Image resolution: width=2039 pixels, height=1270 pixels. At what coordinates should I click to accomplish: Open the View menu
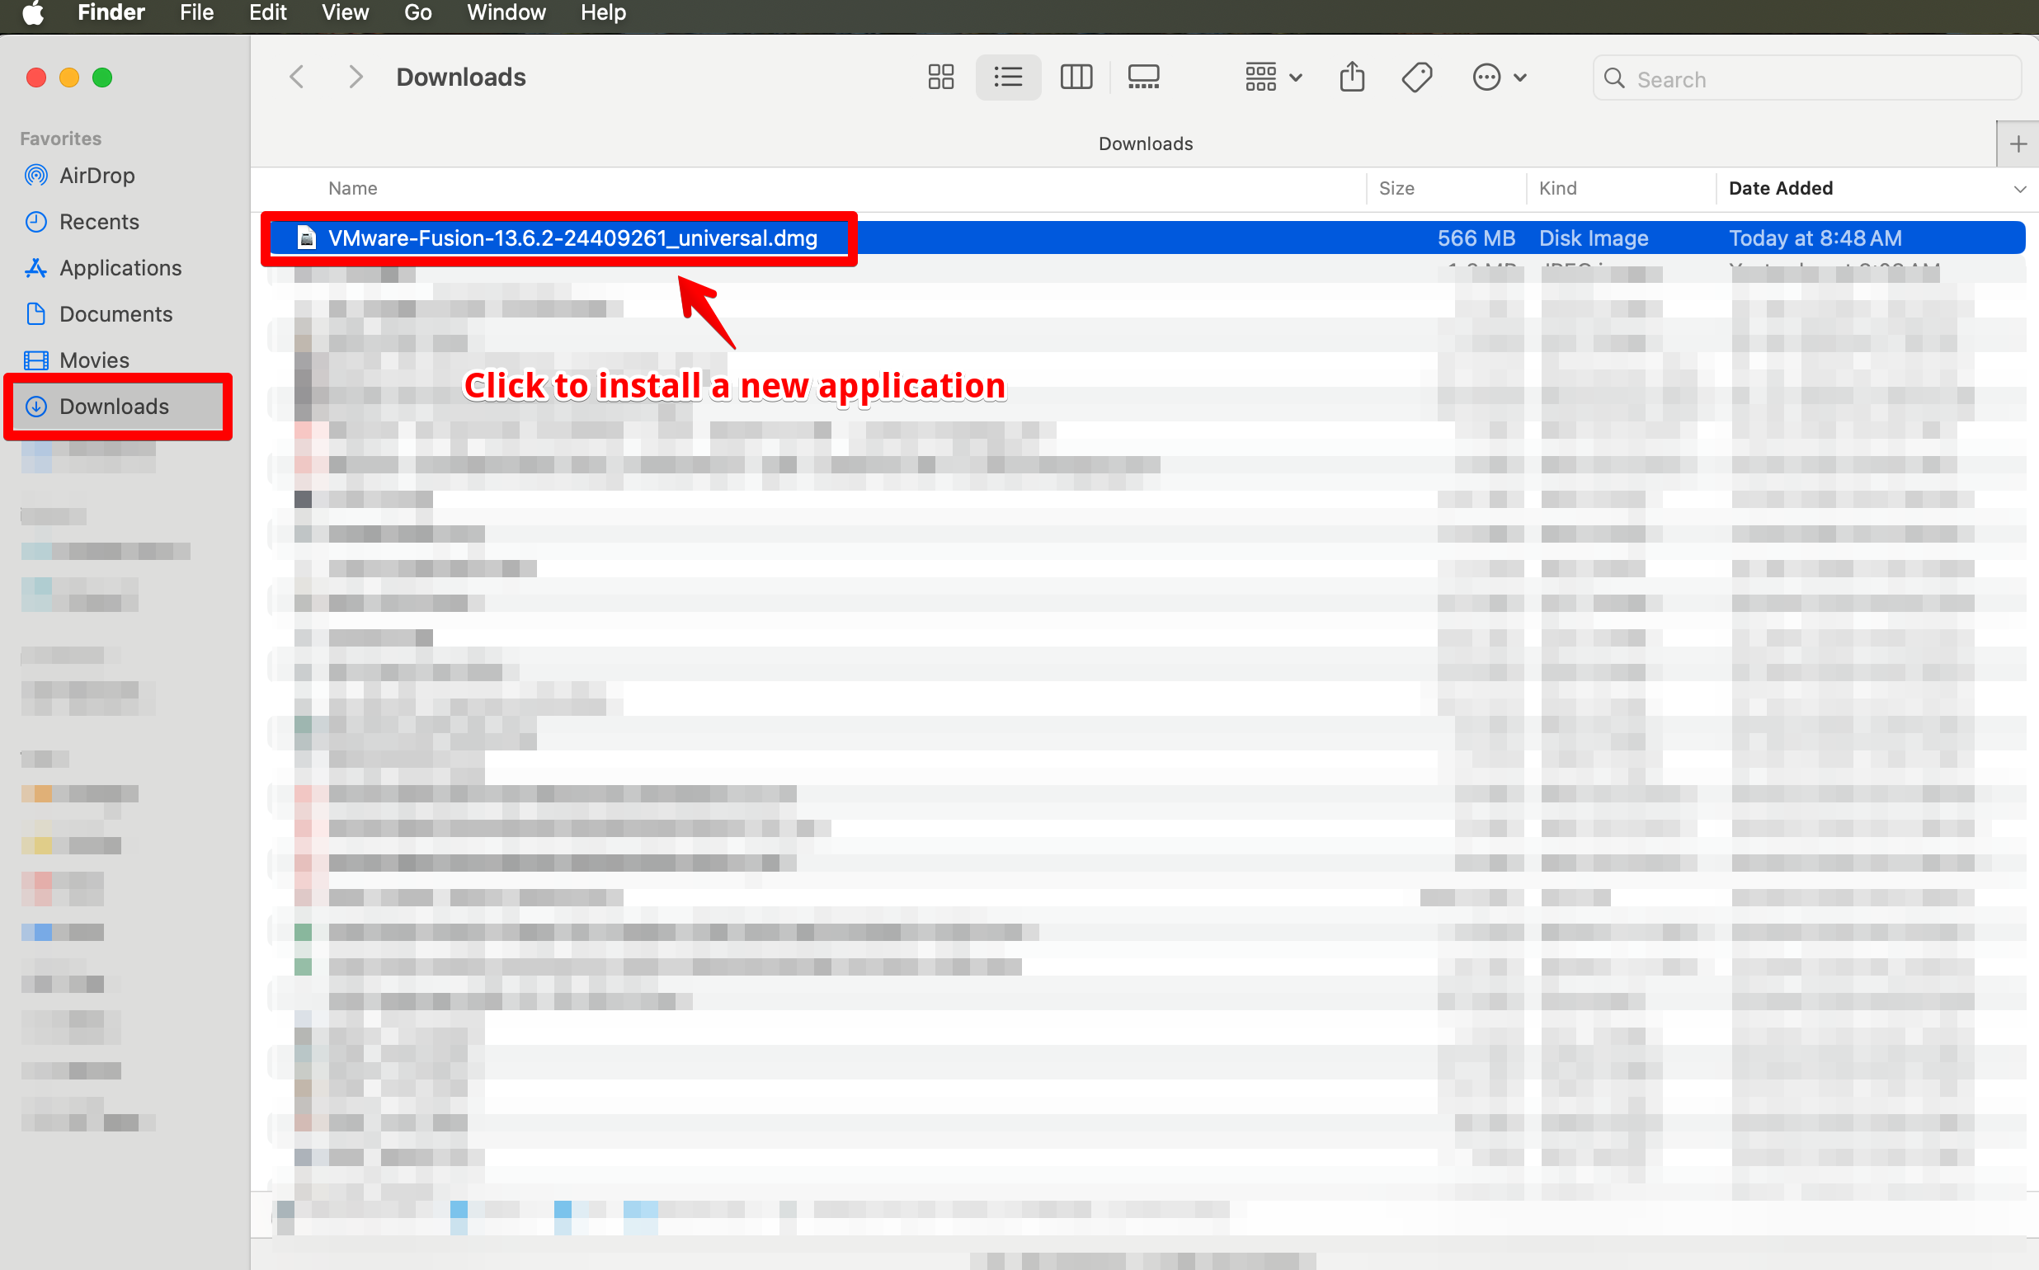(x=345, y=12)
